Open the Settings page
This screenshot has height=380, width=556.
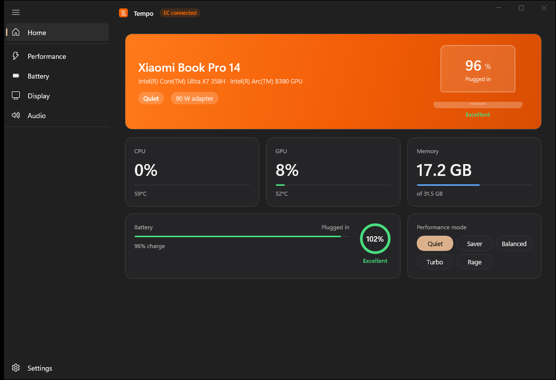[57, 368]
